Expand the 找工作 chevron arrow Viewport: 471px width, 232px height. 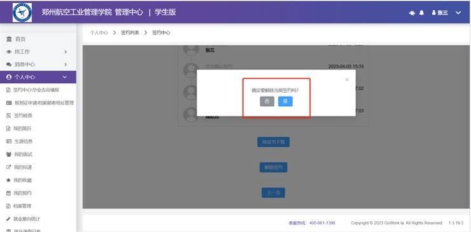(65, 52)
